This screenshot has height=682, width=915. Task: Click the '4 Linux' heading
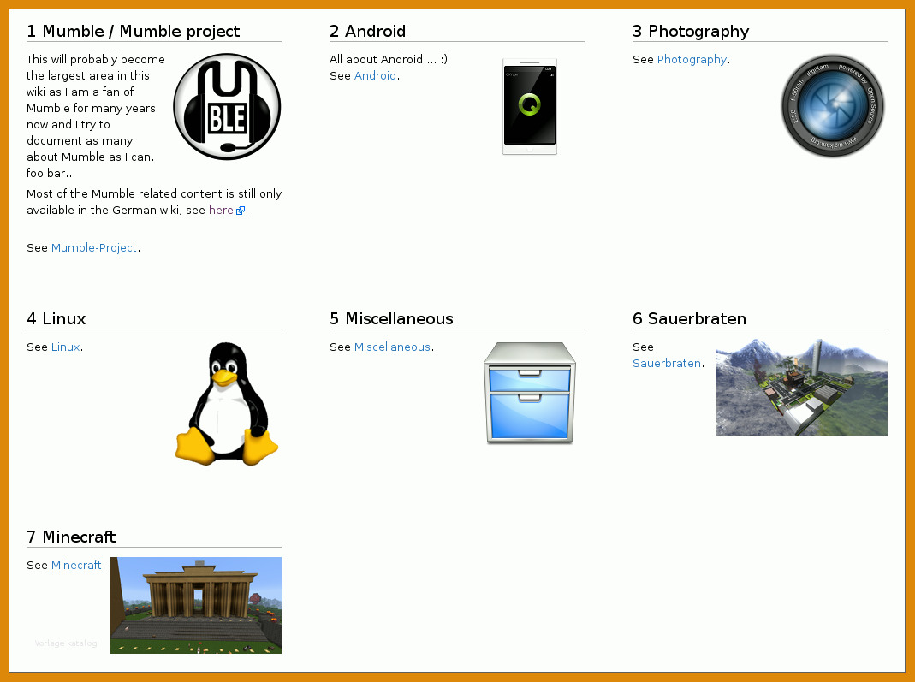click(56, 318)
